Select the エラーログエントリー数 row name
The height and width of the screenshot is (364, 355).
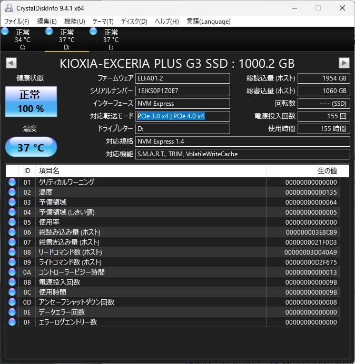coord(67,322)
